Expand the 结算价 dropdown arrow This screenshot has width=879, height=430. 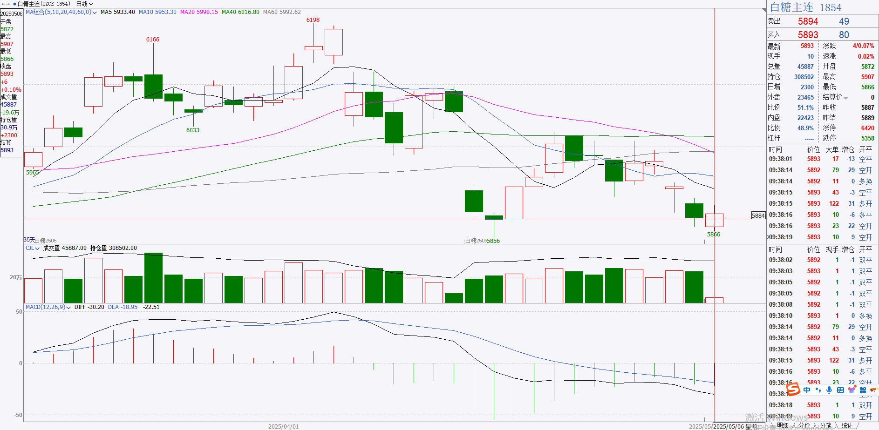pyautogui.click(x=845, y=98)
